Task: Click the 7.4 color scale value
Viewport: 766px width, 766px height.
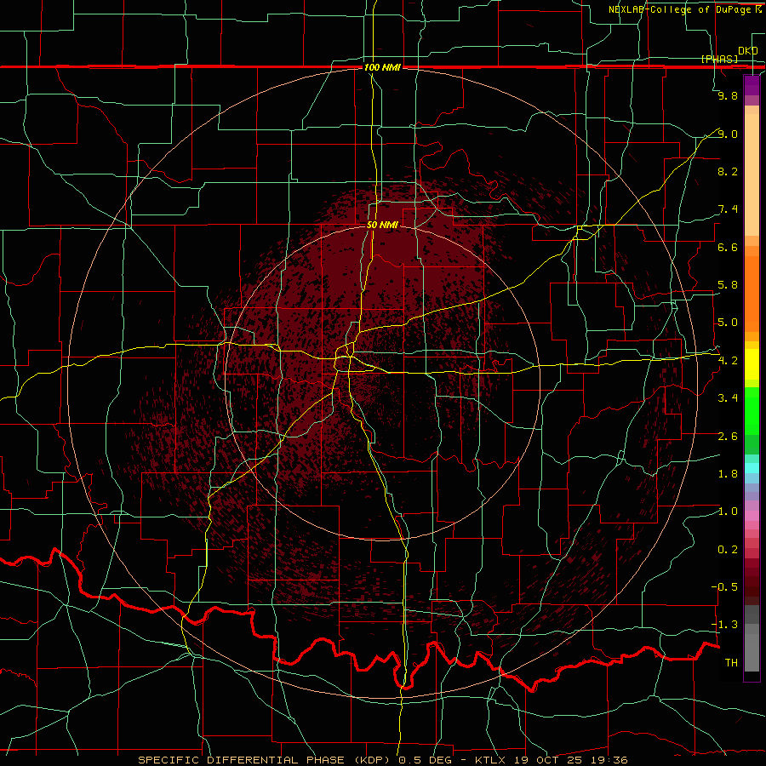Action: 728,209
